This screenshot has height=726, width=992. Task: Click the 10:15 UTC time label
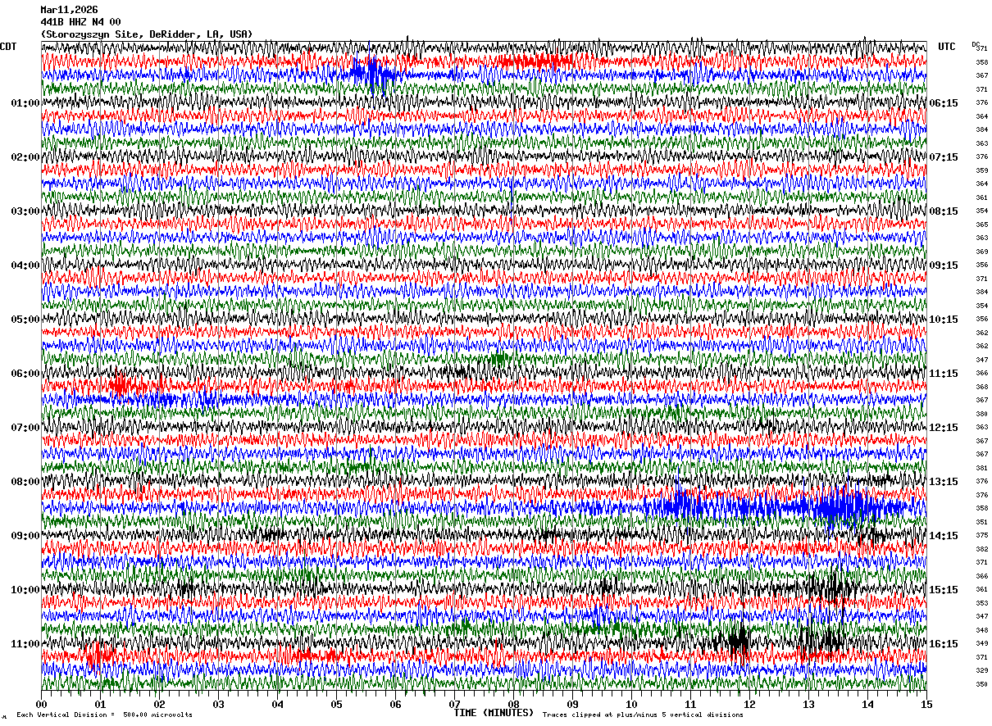[x=944, y=320]
